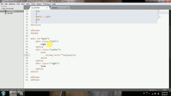
Task: Click the '#main .right' selector text
Action: tap(43, 17)
